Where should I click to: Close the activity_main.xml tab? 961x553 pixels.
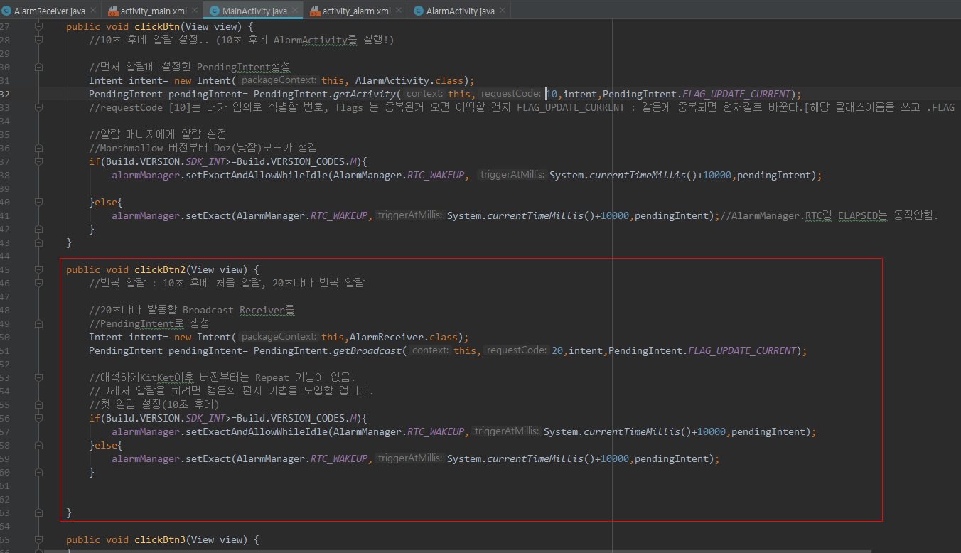click(x=195, y=11)
